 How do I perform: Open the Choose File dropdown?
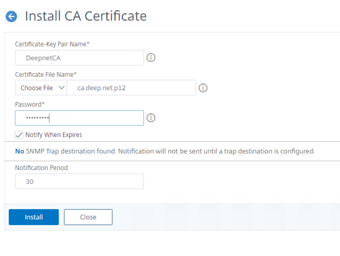[37, 88]
